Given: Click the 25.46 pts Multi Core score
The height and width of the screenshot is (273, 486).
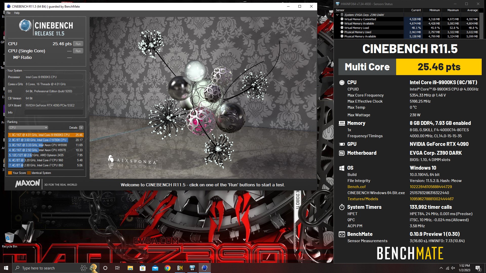Looking at the screenshot, I should pos(439,67).
